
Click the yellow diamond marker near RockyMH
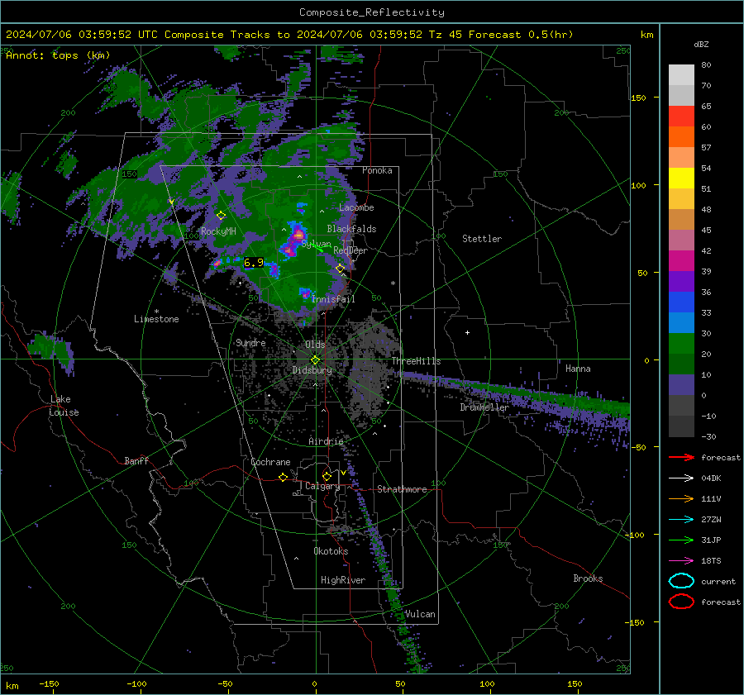click(x=221, y=216)
